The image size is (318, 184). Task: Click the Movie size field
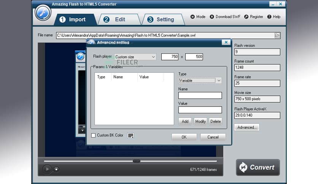[x=257, y=99]
